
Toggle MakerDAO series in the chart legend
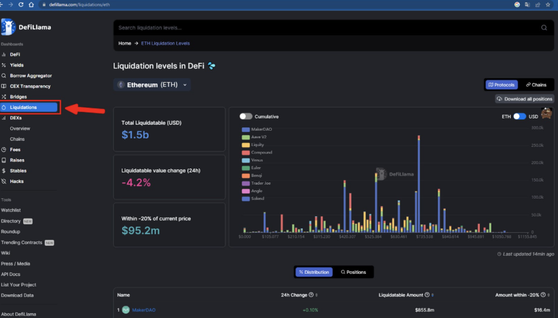point(257,130)
